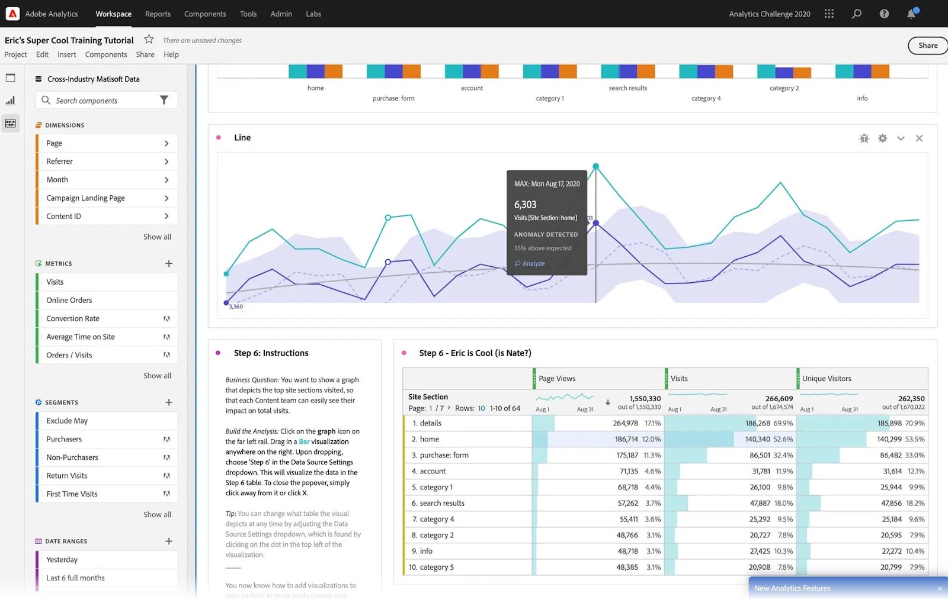The height and width of the screenshot is (600, 948).
Task: Select the Panels icon in the left rail
Action: tap(10, 78)
